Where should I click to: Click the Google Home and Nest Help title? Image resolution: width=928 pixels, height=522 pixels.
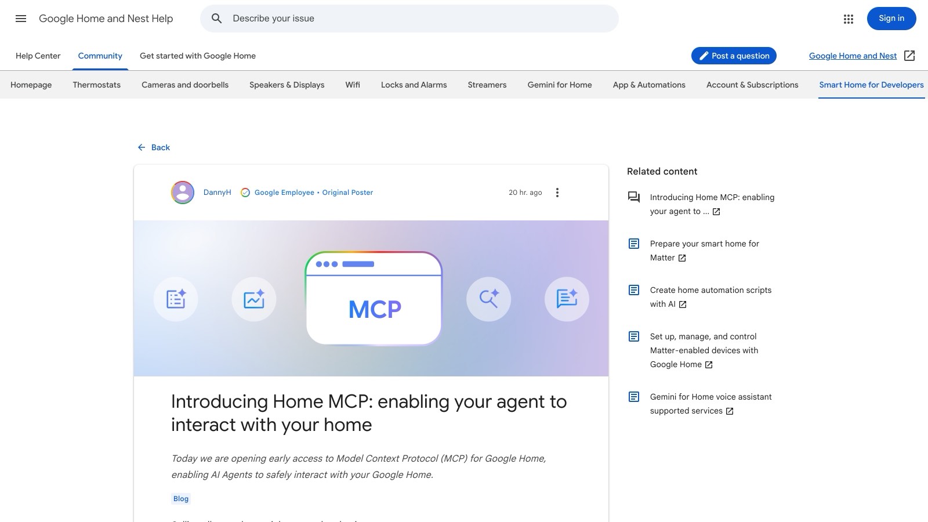click(106, 19)
